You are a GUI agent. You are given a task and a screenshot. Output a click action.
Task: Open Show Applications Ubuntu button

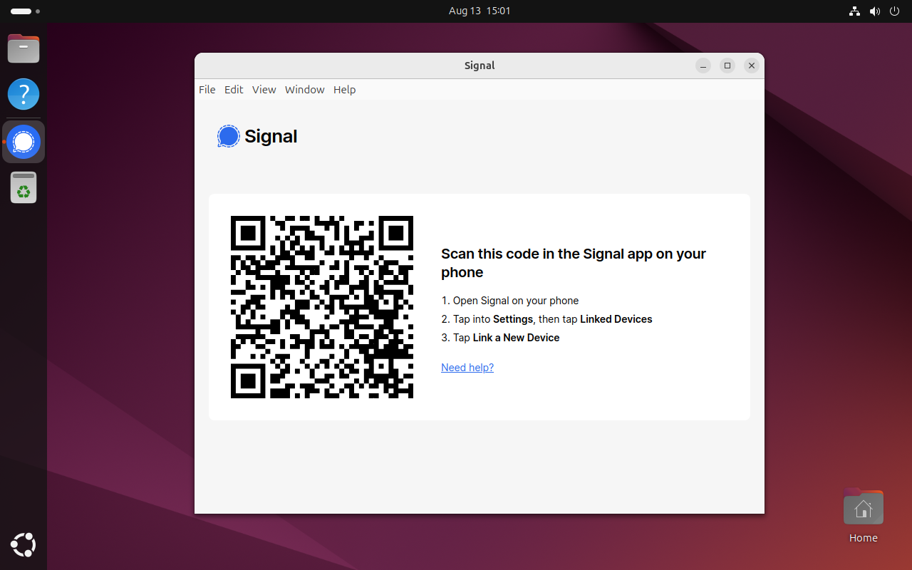coord(24,545)
